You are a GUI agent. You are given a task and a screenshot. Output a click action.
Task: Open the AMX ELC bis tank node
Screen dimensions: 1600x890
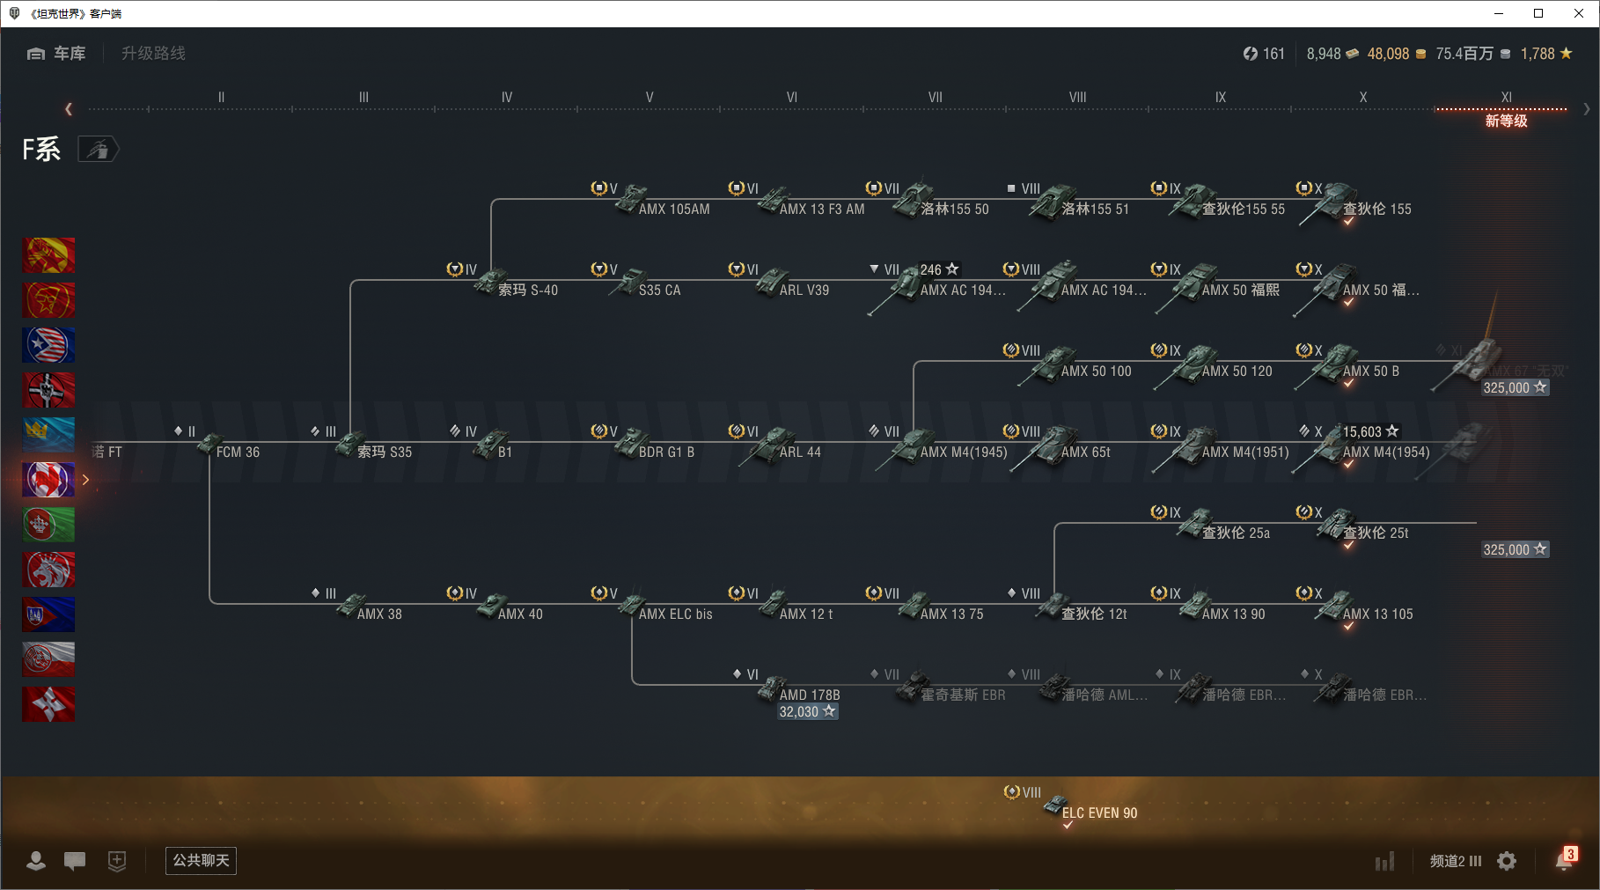click(x=630, y=605)
